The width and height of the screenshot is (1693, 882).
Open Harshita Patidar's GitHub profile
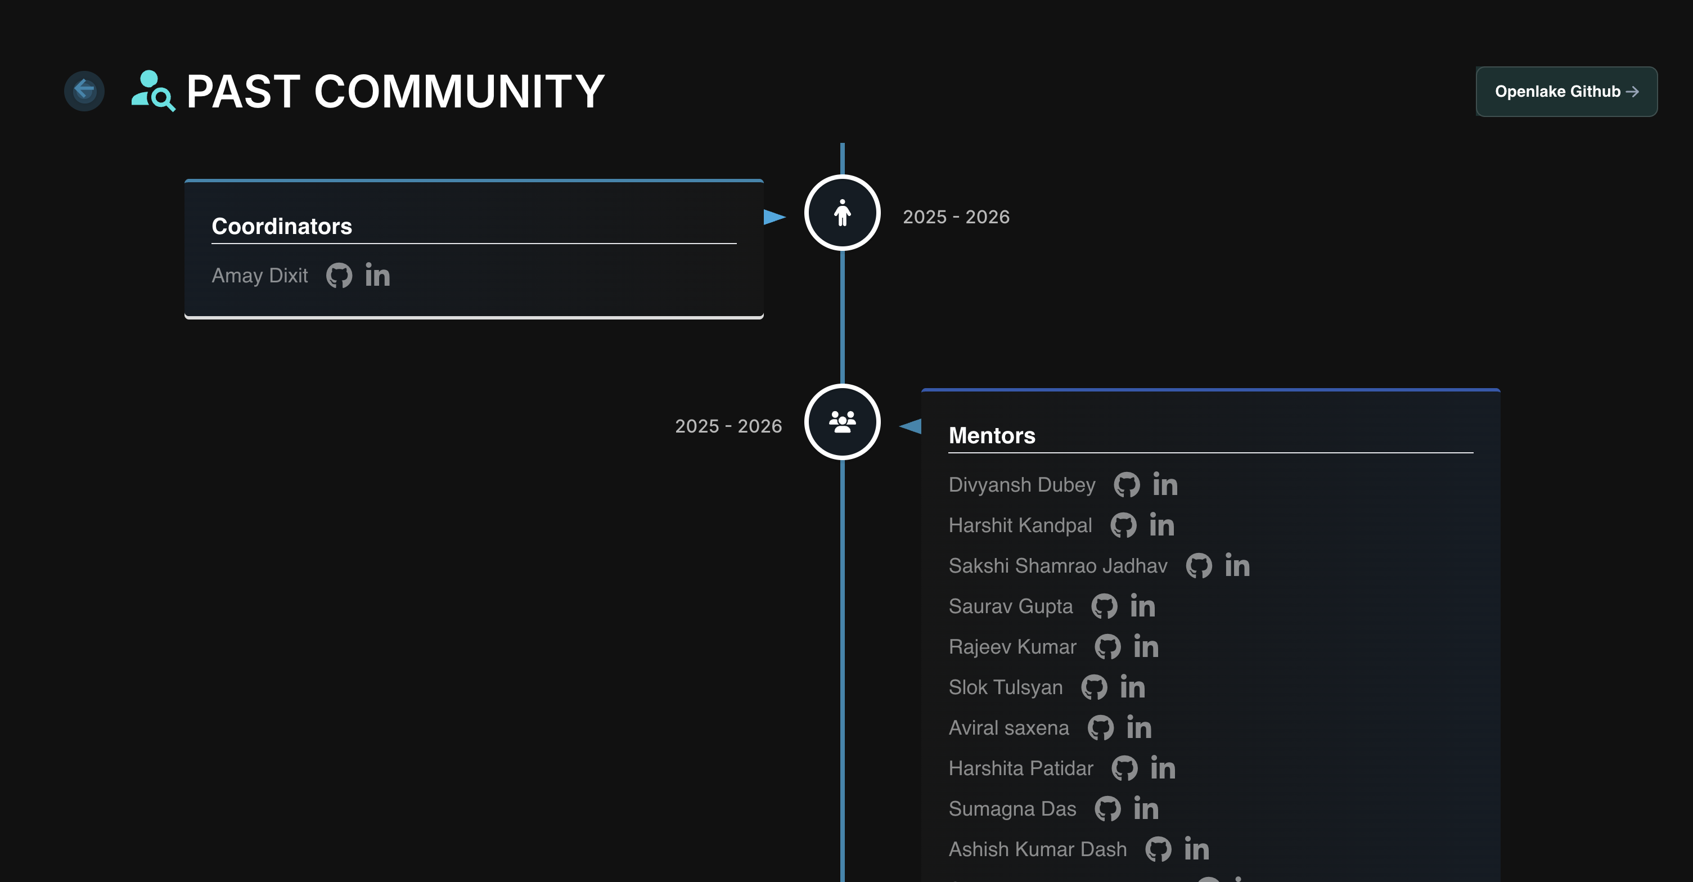[1124, 768]
